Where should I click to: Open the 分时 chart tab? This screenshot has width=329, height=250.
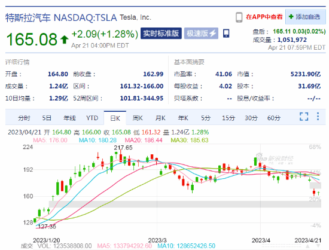click(24, 118)
